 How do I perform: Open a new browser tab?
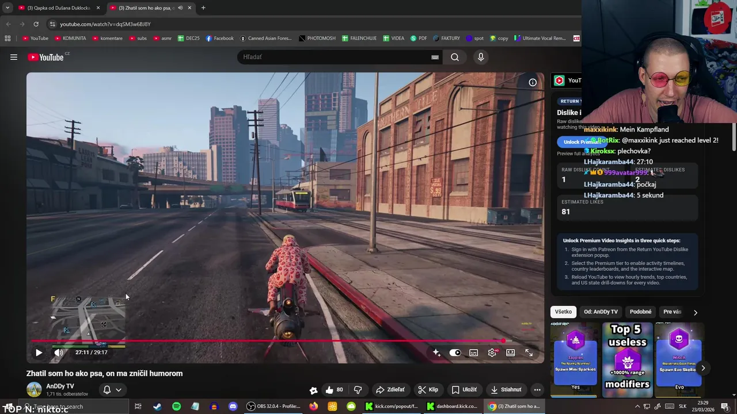click(203, 7)
